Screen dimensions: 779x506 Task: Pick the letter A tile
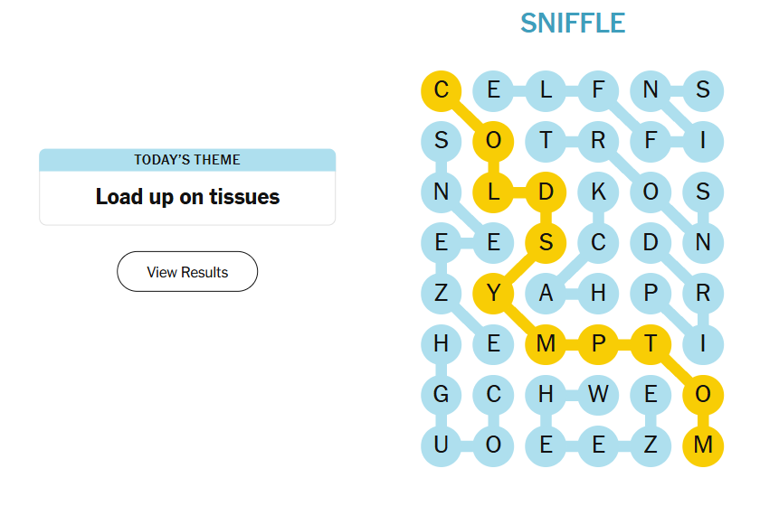tap(546, 293)
